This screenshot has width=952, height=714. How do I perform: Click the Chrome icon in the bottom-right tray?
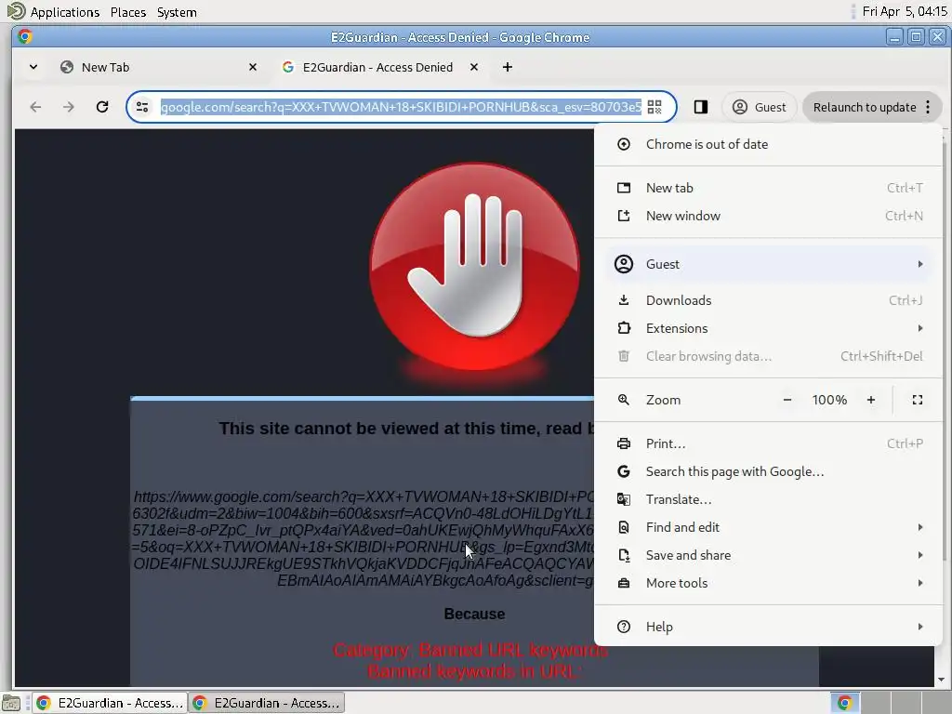click(x=844, y=703)
